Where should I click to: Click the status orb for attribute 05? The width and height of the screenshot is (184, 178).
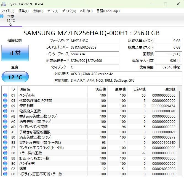click(x=5, y=100)
